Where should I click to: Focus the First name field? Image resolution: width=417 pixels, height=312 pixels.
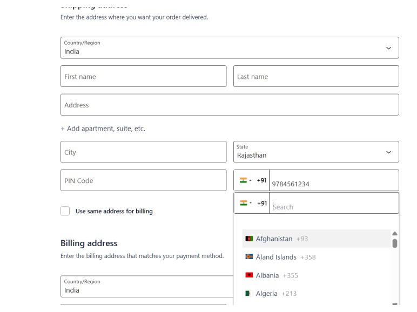click(x=143, y=77)
